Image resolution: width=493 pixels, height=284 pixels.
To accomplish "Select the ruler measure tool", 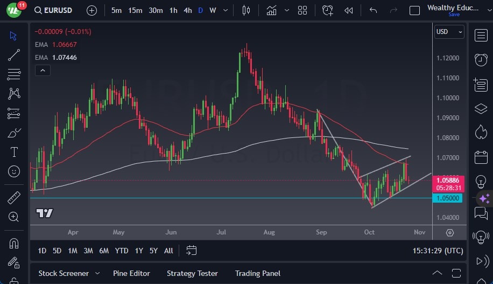I will (x=15, y=198).
